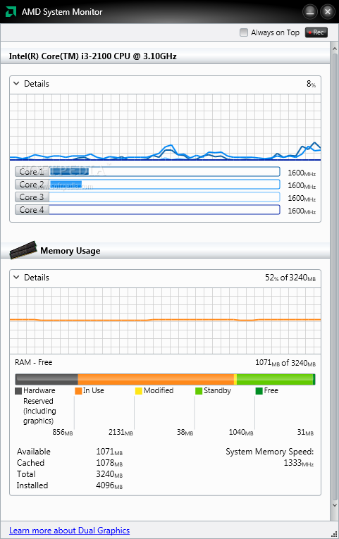The height and width of the screenshot is (539, 339).
Task: Click the scrollbar up arrow
Action: pyautogui.click(x=335, y=49)
